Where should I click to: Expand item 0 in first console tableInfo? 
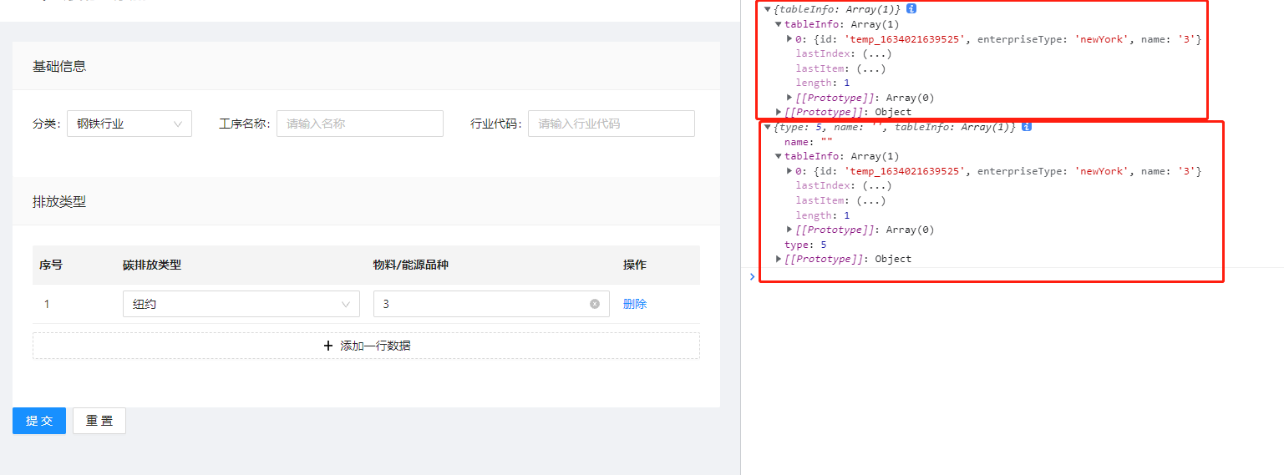789,38
